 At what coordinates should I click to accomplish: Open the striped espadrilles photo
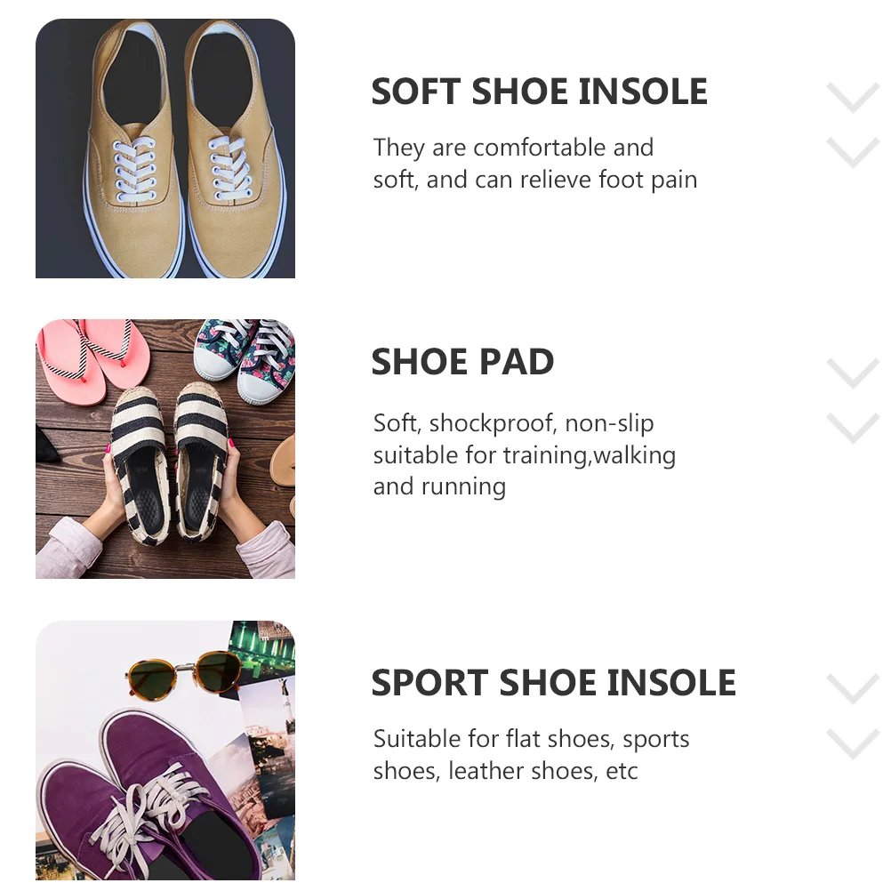[165, 449]
